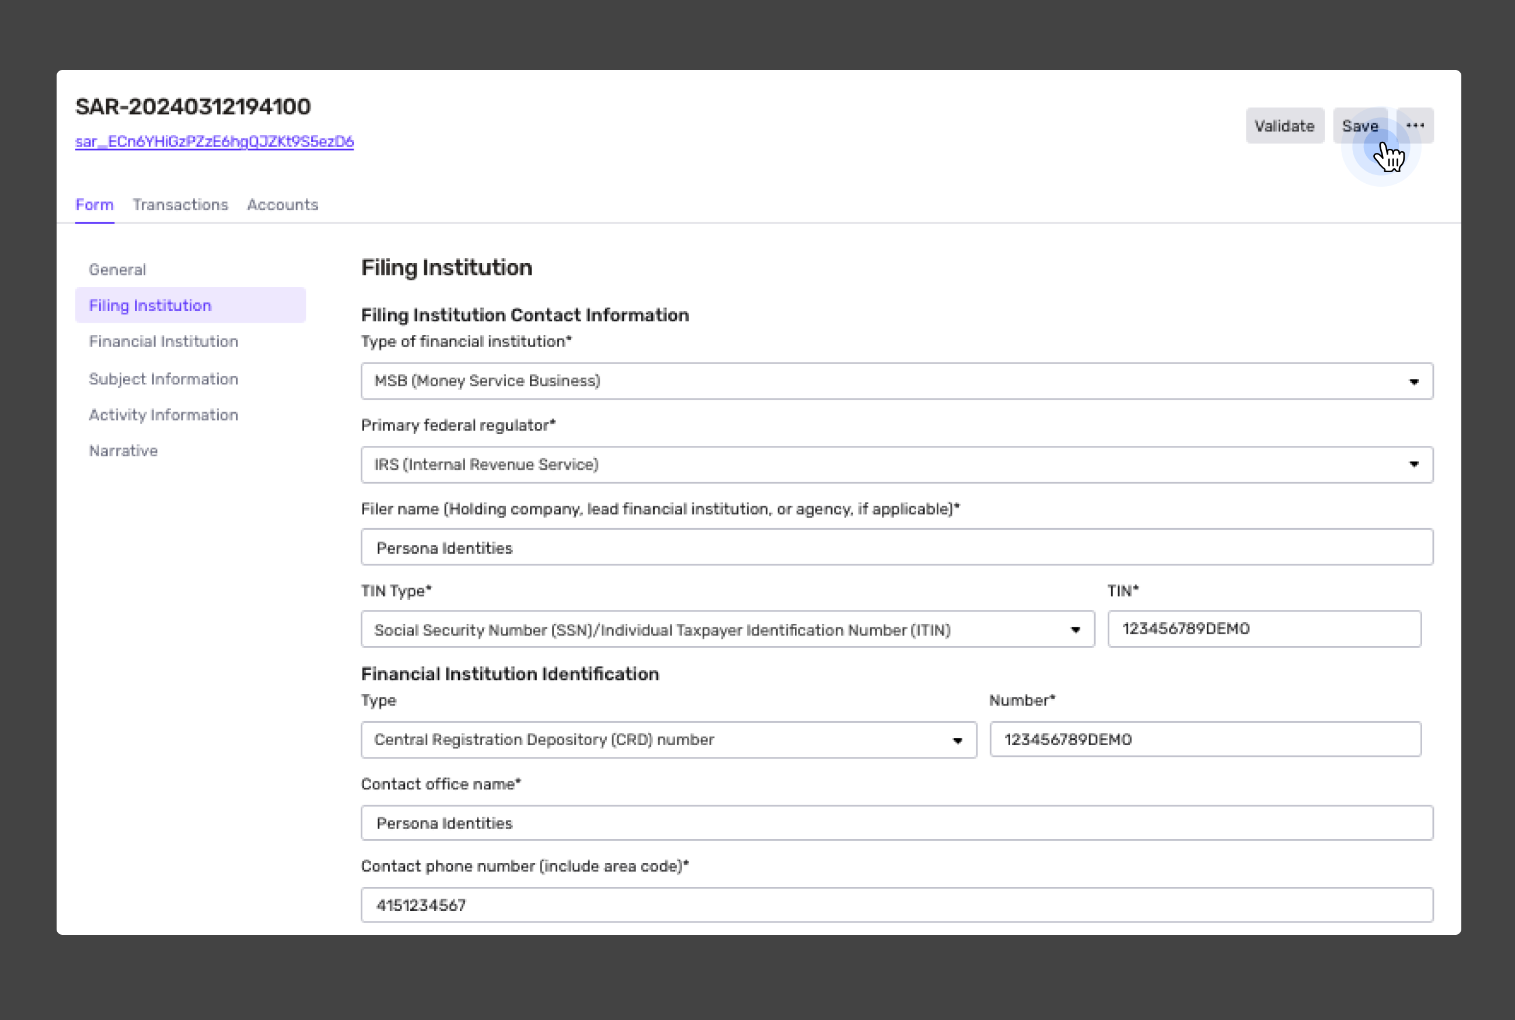The height and width of the screenshot is (1020, 1515).
Task: Switch to the Accounts tab
Action: coord(282,204)
